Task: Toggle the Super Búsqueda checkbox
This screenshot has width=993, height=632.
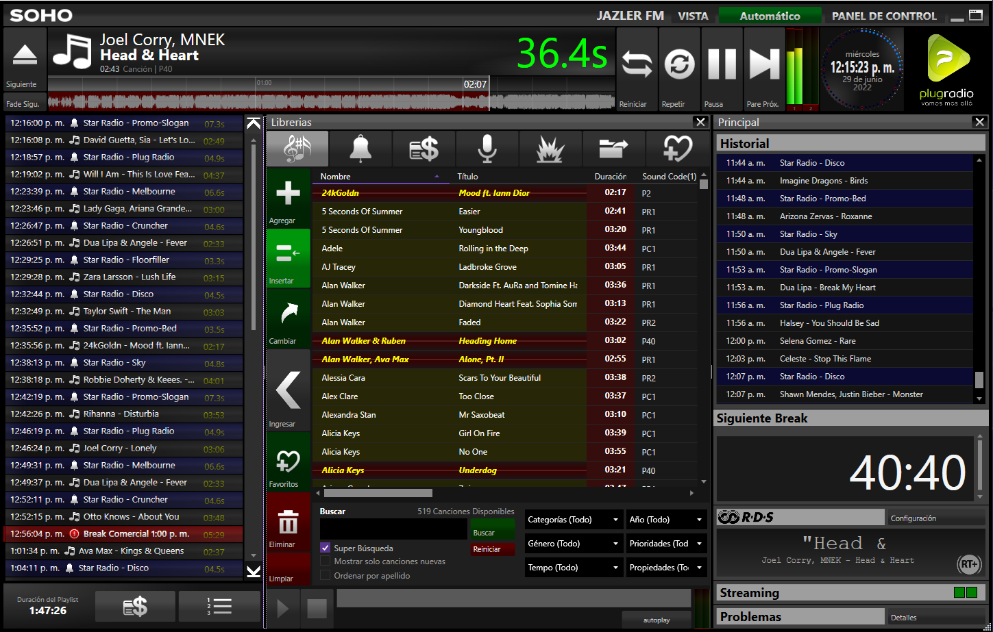Action: [326, 548]
